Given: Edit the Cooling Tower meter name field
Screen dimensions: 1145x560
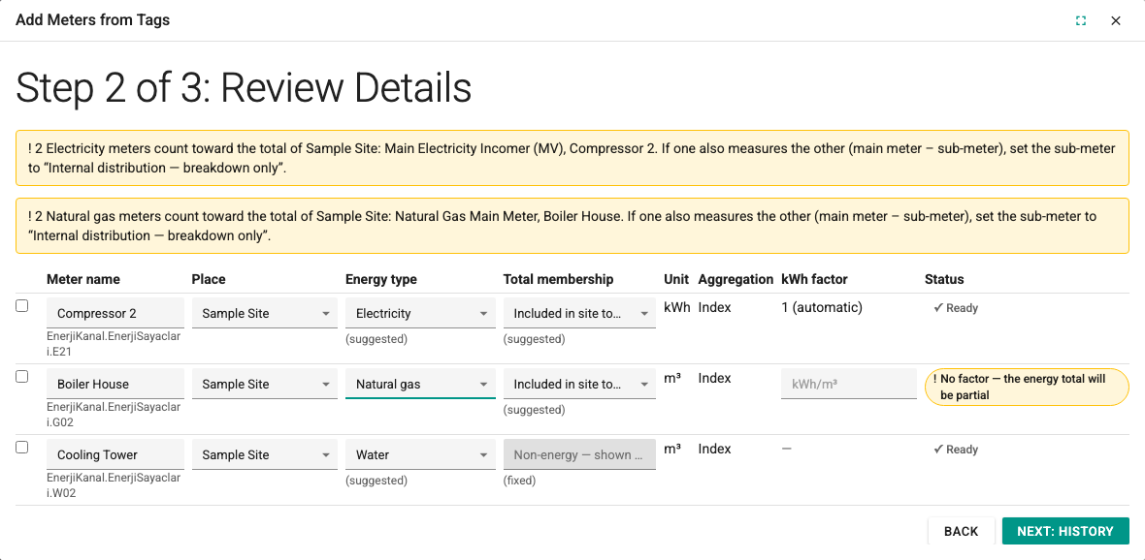Looking at the screenshot, I should click(115, 454).
